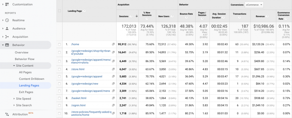
Task: Go to the Behavior Flow report
Action: tap(25, 59)
